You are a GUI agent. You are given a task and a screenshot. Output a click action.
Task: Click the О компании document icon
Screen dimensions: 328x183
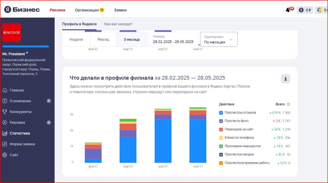tap(5, 101)
